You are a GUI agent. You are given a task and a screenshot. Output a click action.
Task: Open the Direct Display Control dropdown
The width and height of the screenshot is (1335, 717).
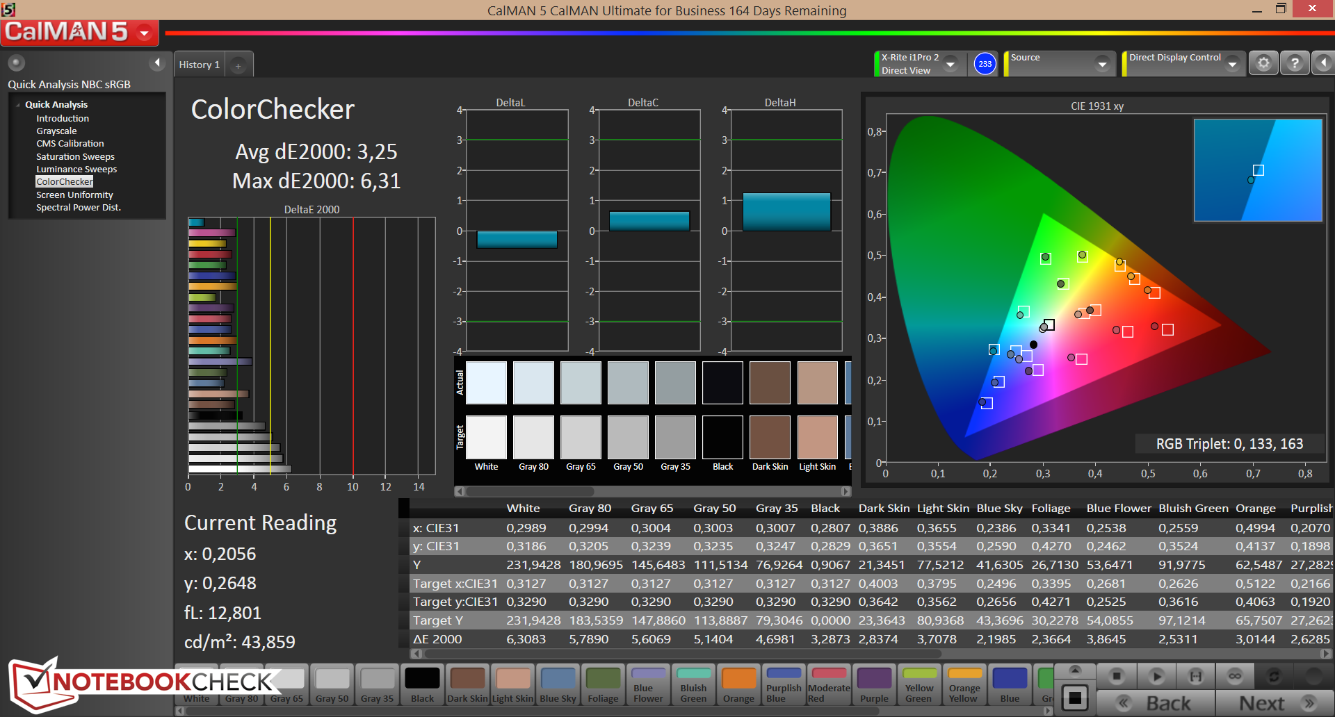click(1232, 64)
